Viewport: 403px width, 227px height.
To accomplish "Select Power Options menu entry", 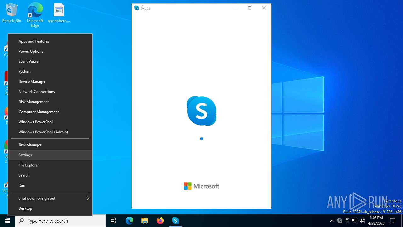I will (50, 51).
